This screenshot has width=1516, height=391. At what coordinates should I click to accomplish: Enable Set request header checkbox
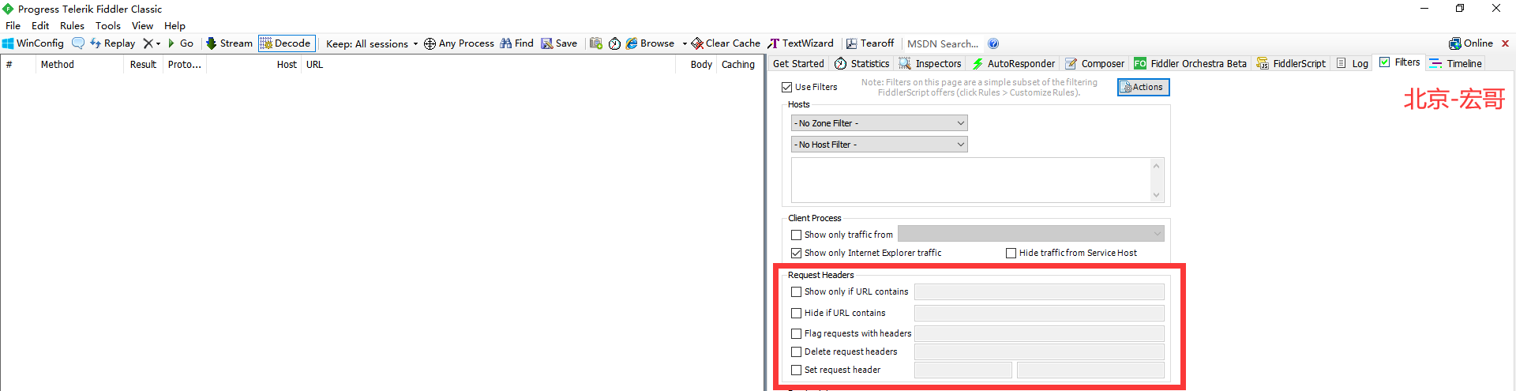tap(796, 370)
